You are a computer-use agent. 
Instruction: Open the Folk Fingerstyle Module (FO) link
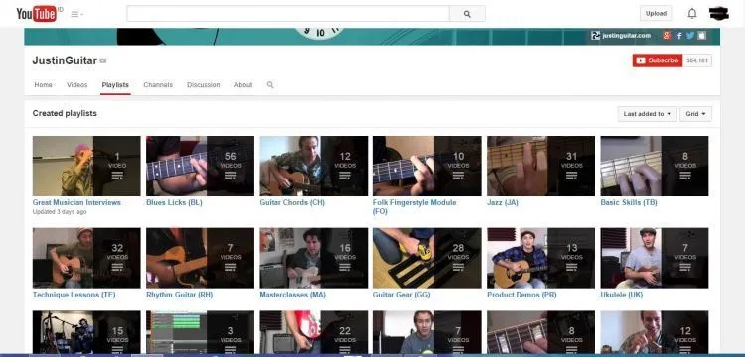[415, 207]
